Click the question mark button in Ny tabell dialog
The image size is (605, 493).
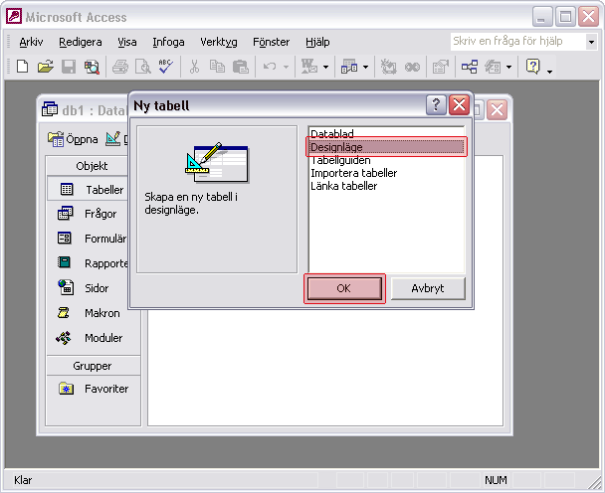point(436,105)
